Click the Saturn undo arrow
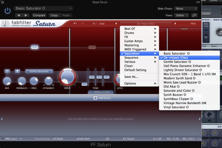This screenshot has height=148, width=222. (x=75, y=23)
